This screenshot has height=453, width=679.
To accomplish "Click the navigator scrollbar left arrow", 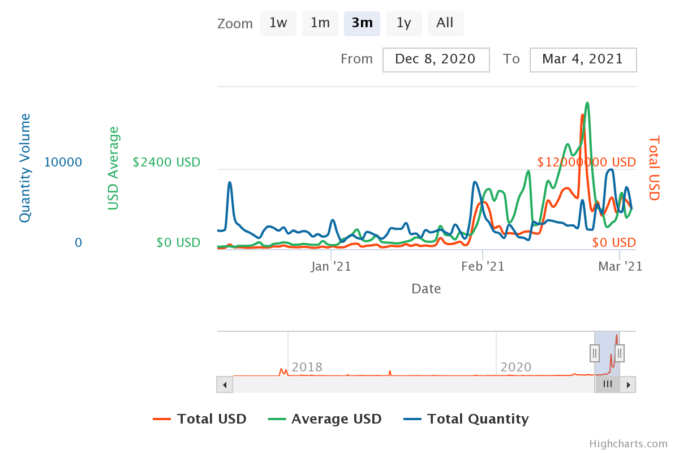I will click(225, 384).
